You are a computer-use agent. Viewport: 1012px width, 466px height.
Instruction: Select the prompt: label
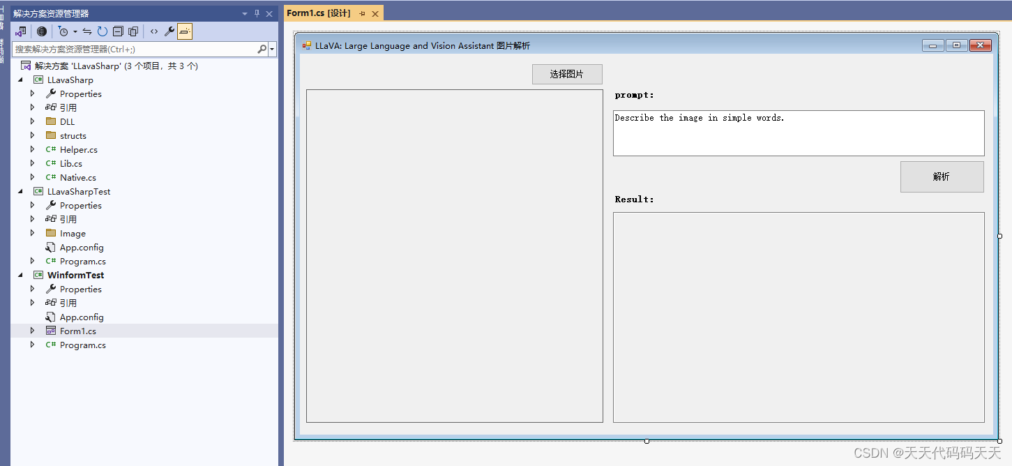tap(635, 95)
